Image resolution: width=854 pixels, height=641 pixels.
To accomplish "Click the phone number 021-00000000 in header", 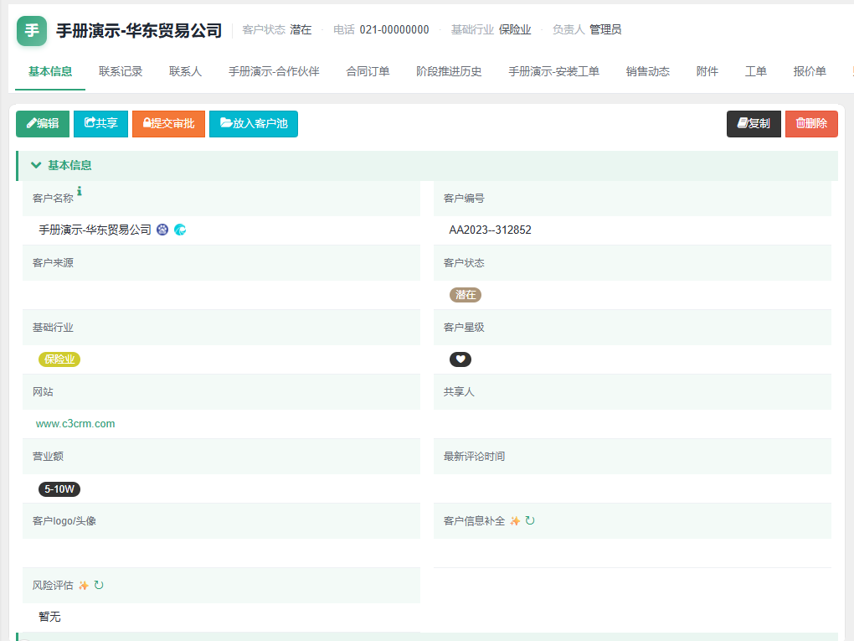I will (x=394, y=30).
